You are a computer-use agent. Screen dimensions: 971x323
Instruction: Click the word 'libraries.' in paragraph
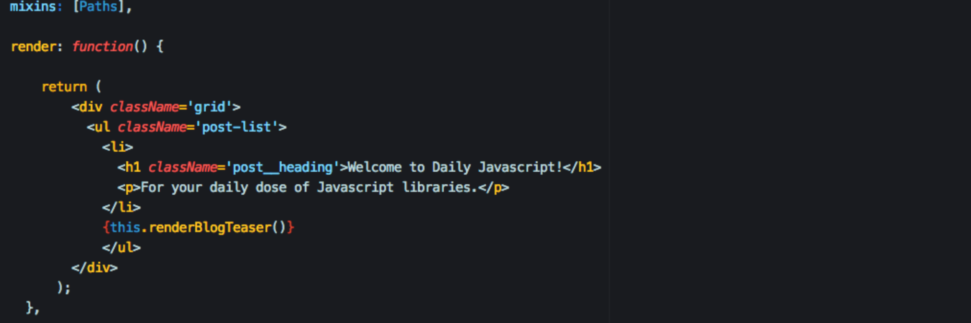pyautogui.click(x=440, y=187)
